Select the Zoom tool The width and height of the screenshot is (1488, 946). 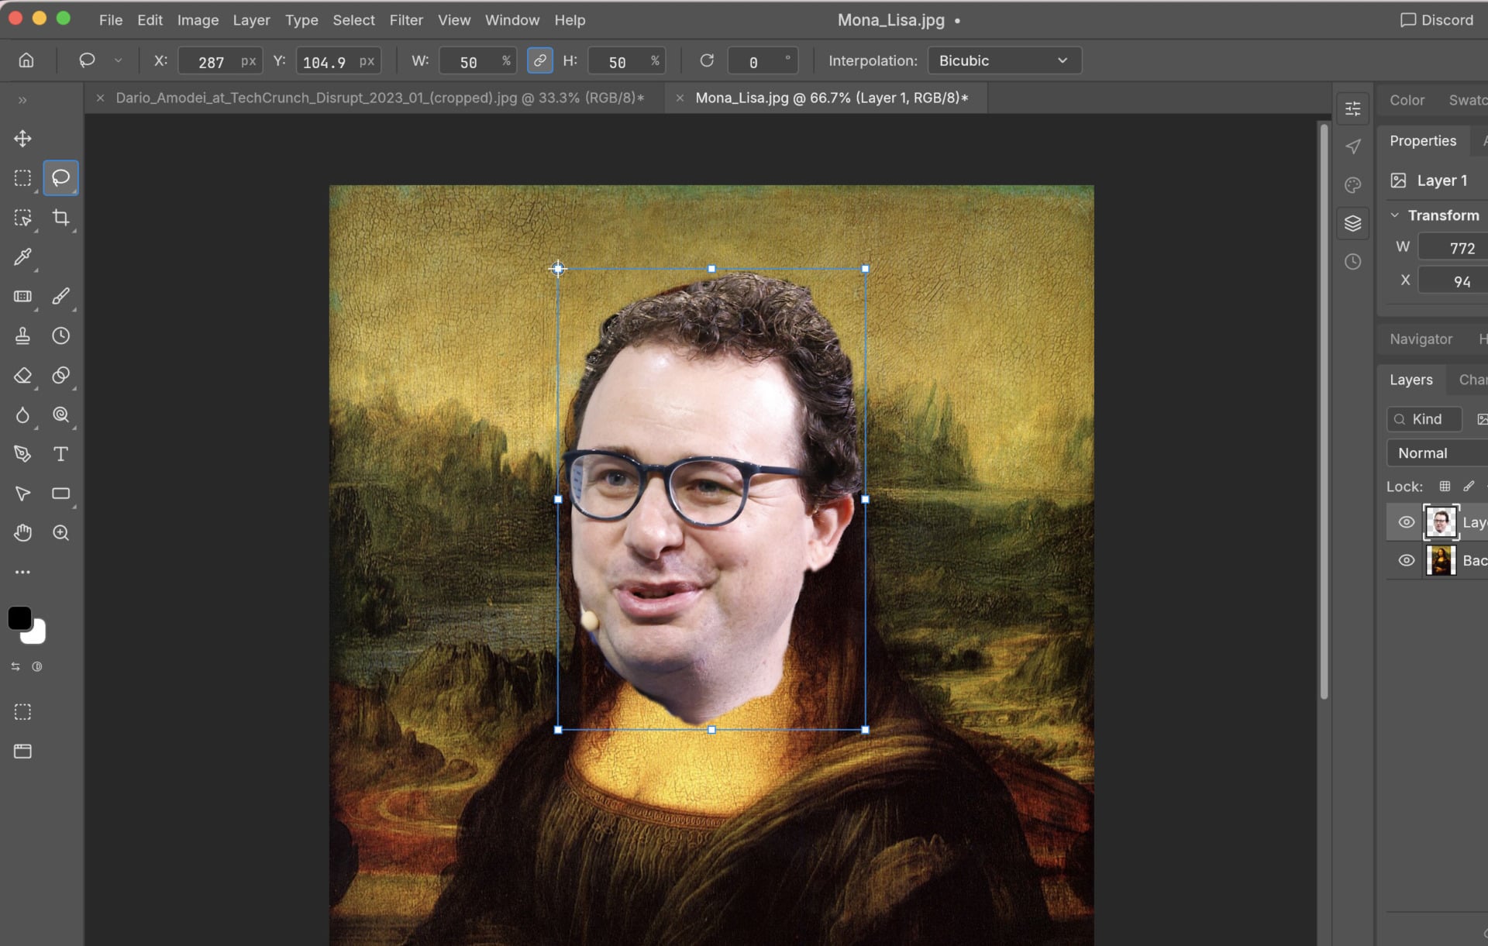point(60,533)
